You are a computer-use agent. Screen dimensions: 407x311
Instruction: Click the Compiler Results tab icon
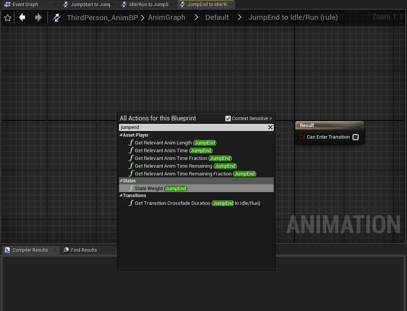pyautogui.click(x=7, y=250)
